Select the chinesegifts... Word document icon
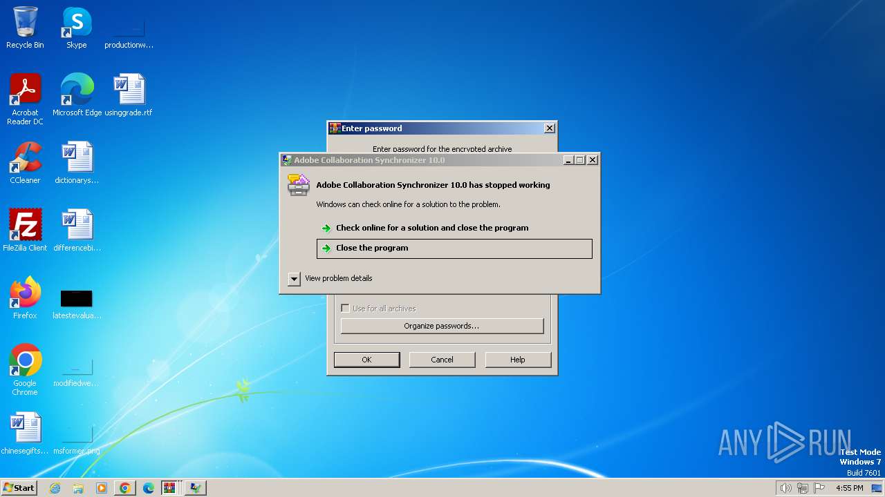 coord(25,433)
